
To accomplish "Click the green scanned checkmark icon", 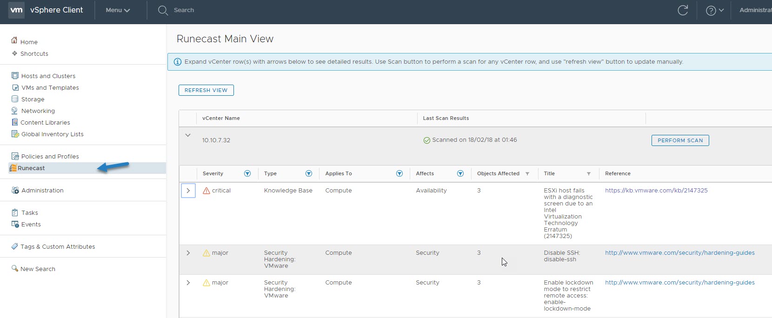I will 426,140.
